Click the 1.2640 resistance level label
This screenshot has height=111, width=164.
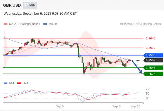click(150, 38)
